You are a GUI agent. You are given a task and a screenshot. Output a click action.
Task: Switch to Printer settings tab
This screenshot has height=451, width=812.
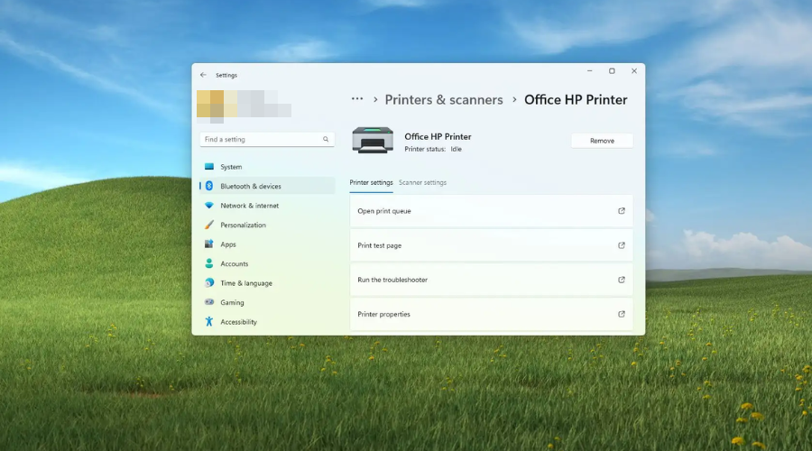point(372,183)
